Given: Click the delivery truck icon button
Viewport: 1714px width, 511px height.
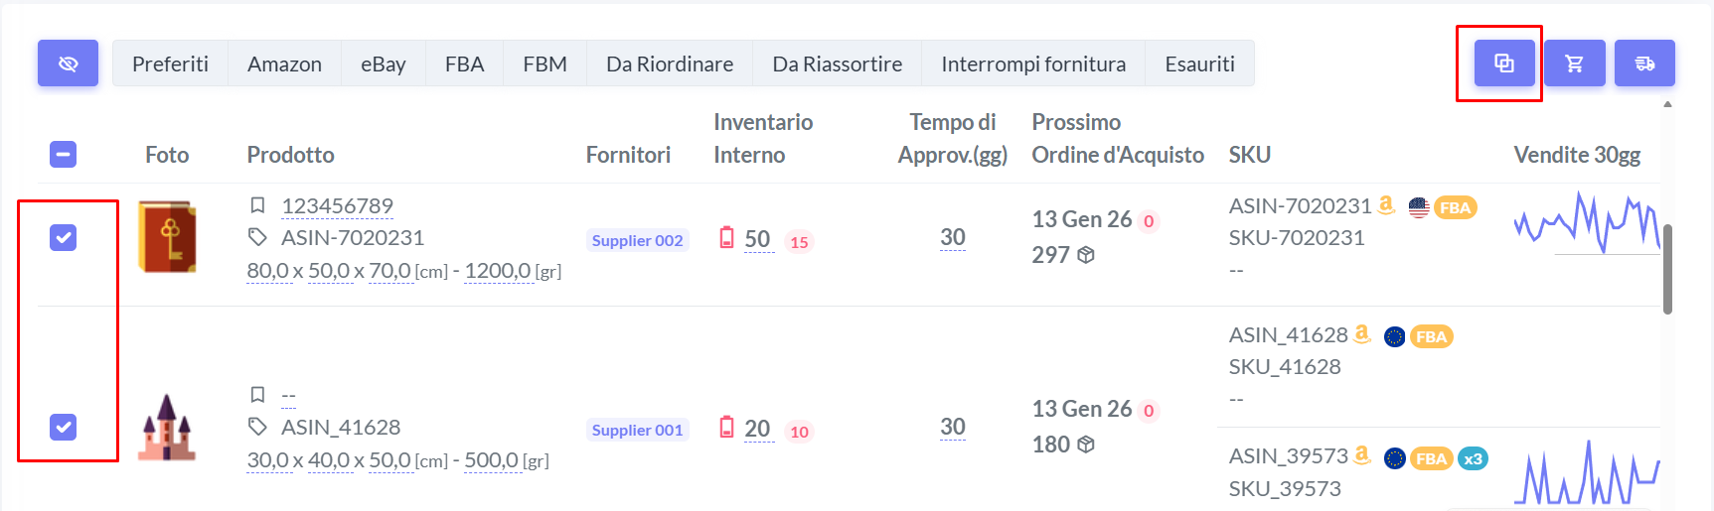Looking at the screenshot, I should (x=1644, y=64).
